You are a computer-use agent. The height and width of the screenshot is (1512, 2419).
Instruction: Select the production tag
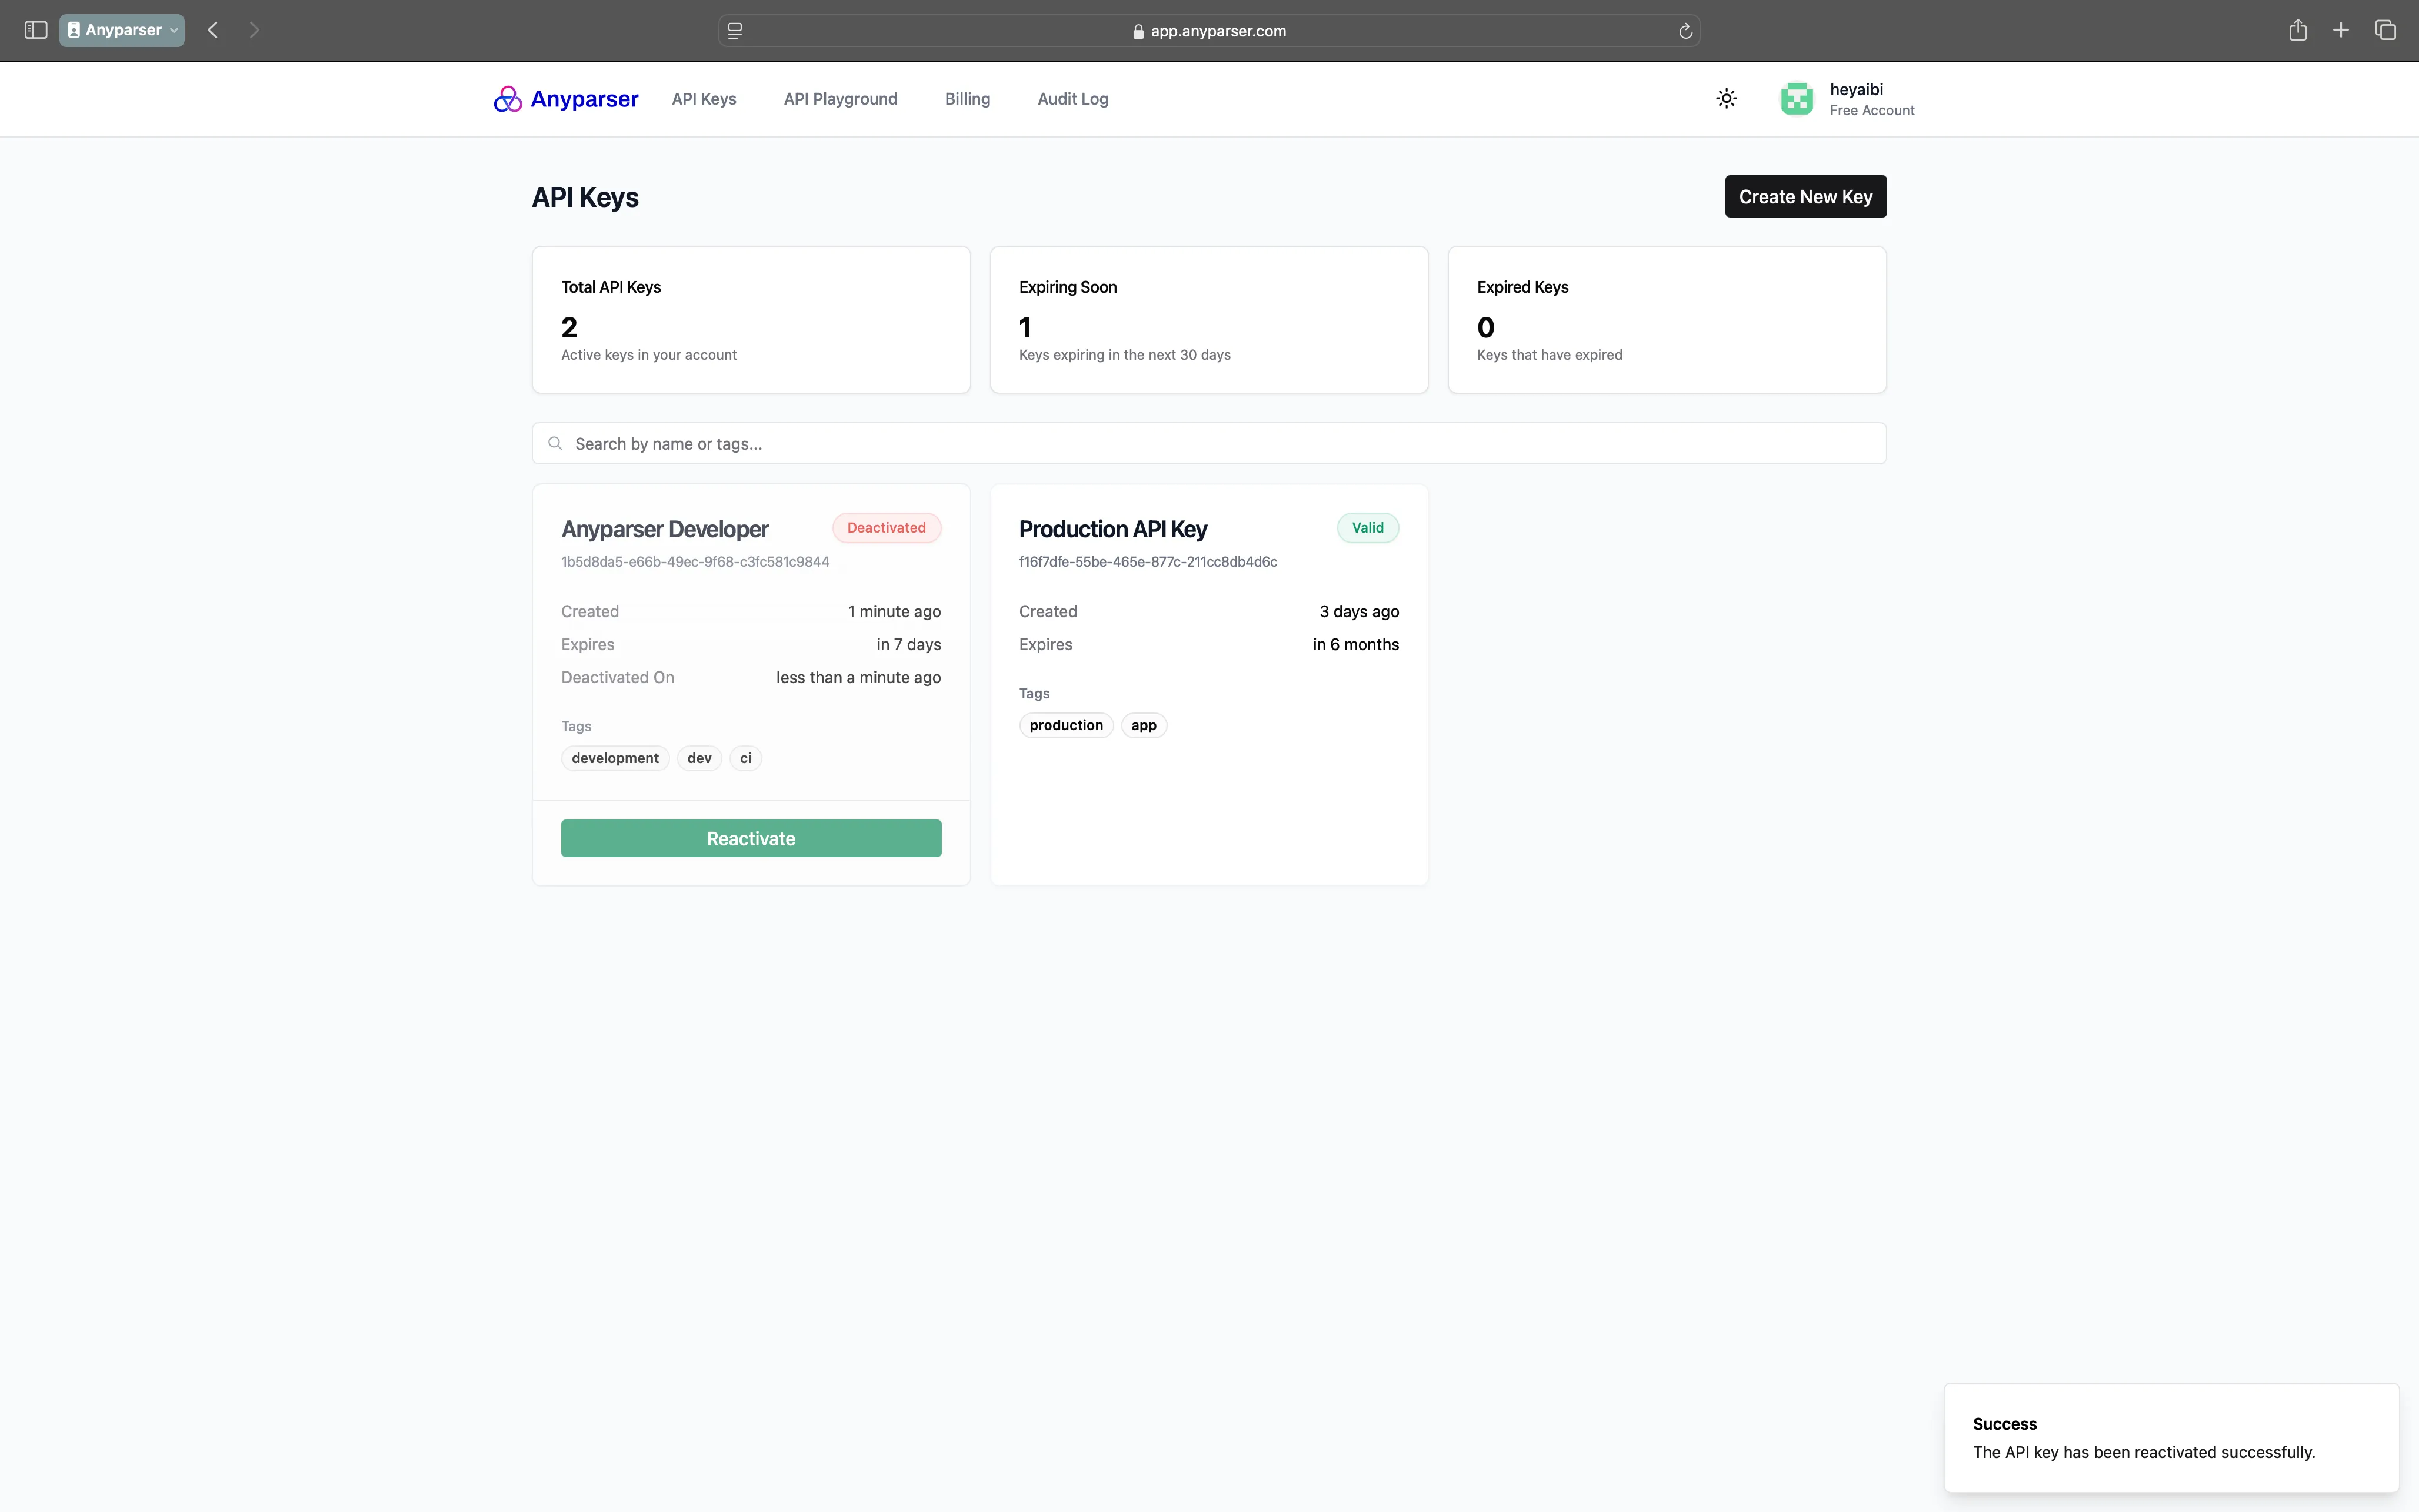pos(1065,725)
